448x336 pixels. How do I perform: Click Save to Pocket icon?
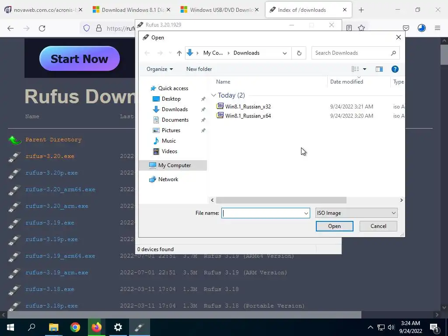[406, 28]
